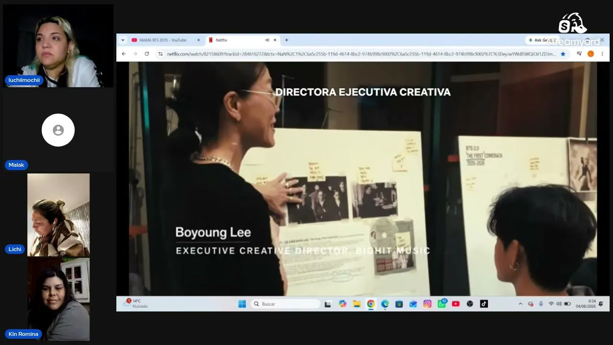Screen dimensions: 613x345
Task: Close the Netflix tab
Action: click(x=275, y=40)
